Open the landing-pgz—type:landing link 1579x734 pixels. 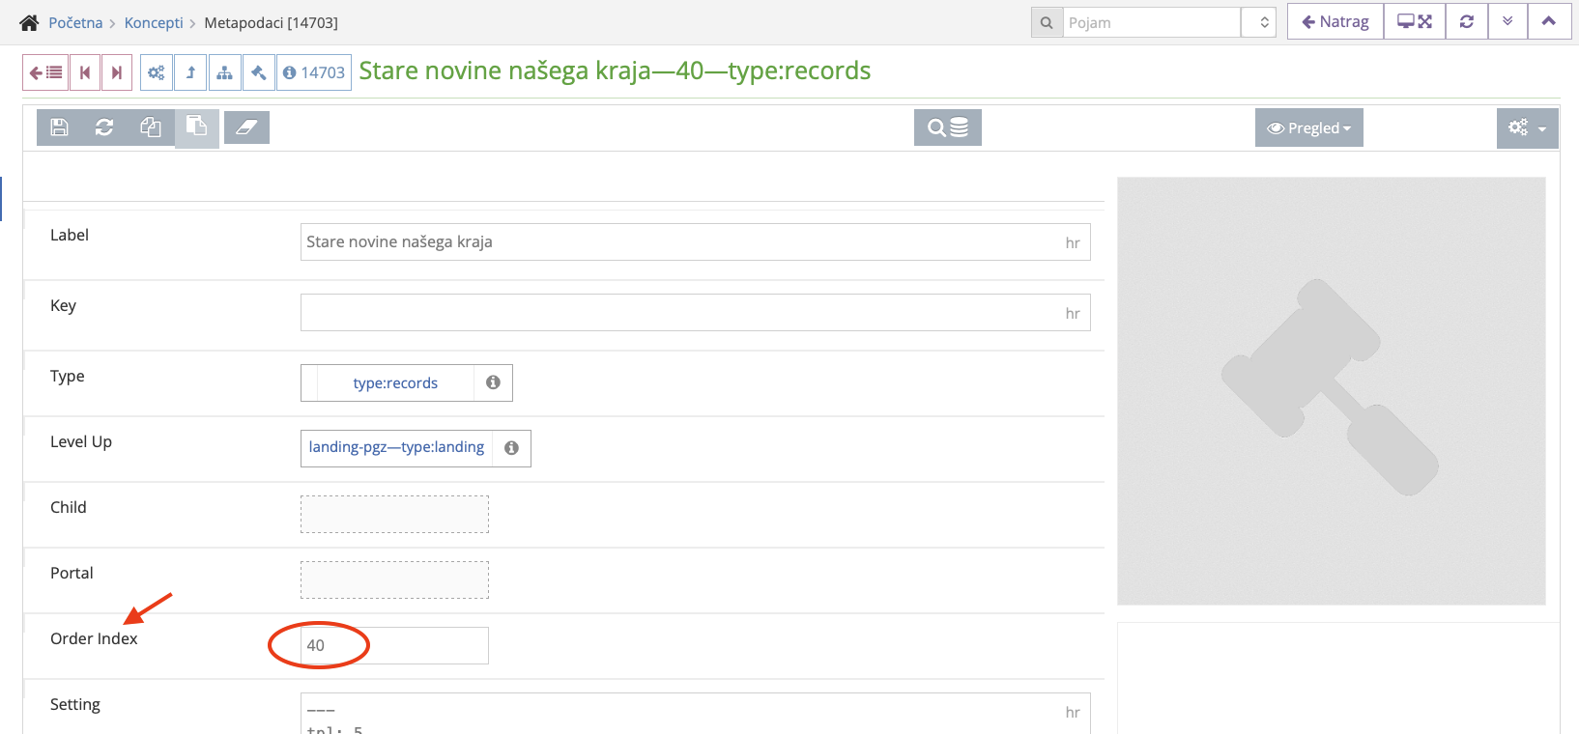[396, 447]
